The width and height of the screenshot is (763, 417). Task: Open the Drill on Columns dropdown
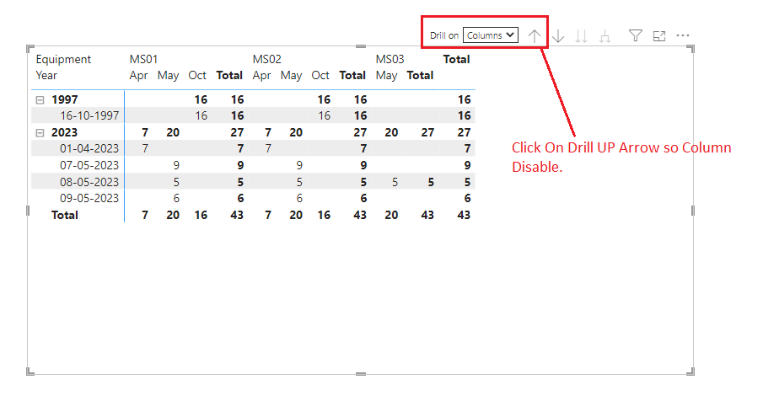tap(490, 35)
